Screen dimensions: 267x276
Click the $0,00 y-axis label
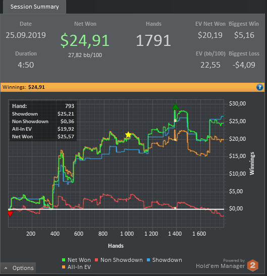tap(236, 208)
